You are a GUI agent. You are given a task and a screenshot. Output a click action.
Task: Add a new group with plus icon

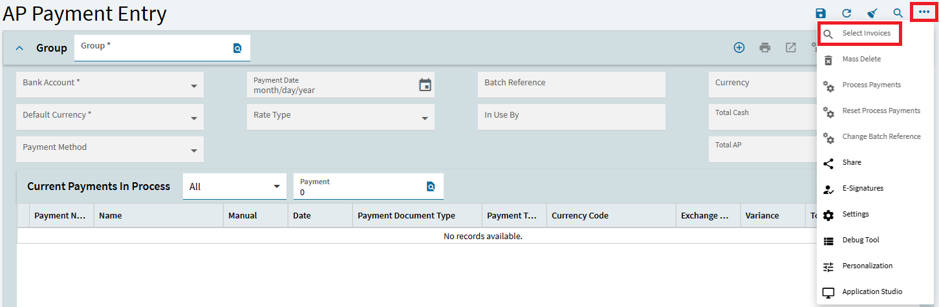739,47
